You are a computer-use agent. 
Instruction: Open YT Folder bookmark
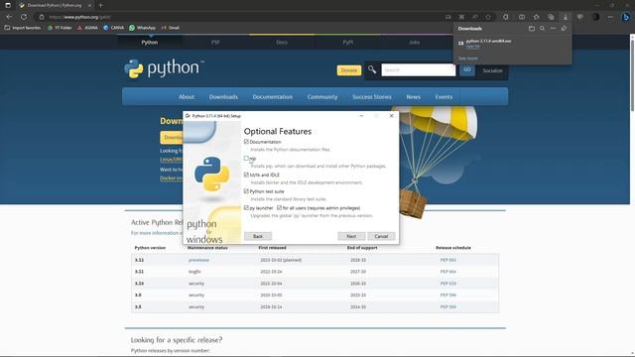pyautogui.click(x=60, y=28)
